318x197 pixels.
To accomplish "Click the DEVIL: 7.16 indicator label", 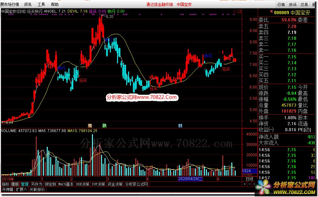I will tap(78, 11).
